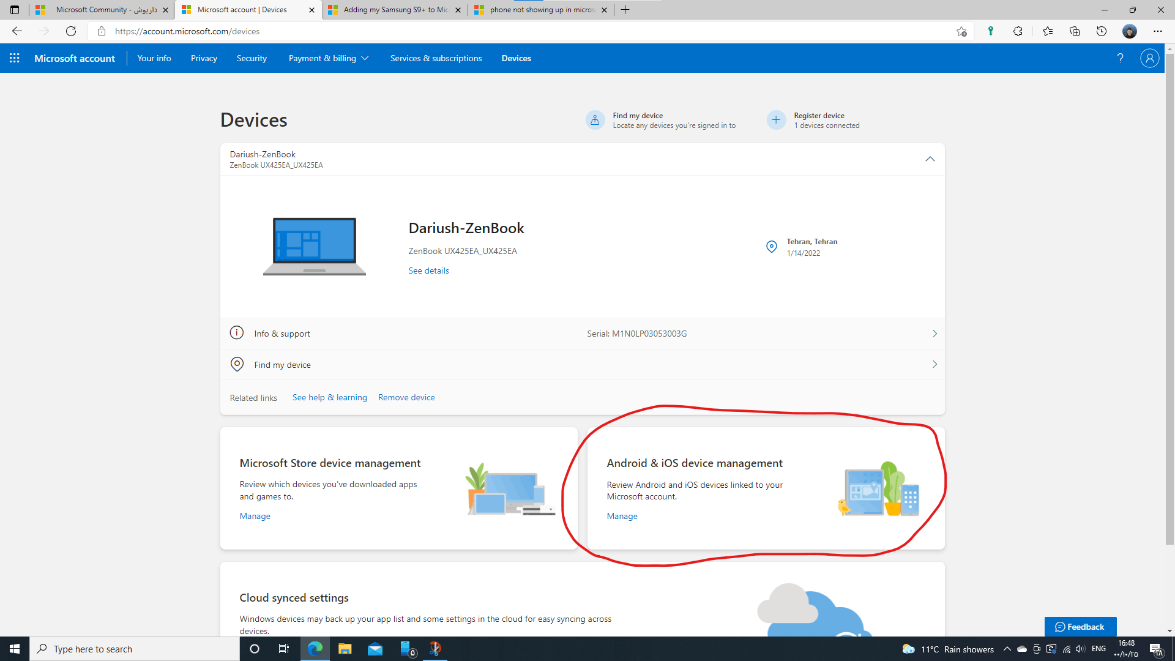Open Task View in taskbar
The height and width of the screenshot is (661, 1175).
(x=284, y=649)
